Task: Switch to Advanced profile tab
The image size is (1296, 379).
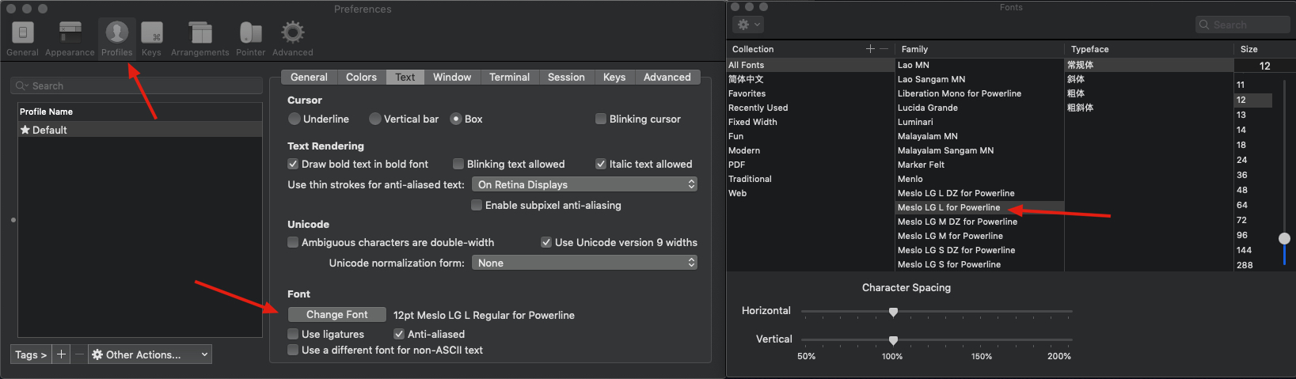Action: point(667,77)
